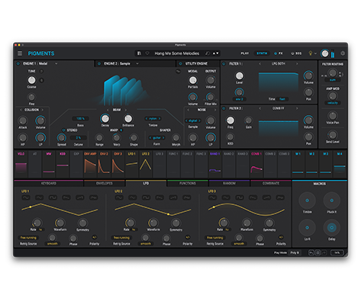Open the hamburger main menu
Screen dimensions: 361x305
20,53
